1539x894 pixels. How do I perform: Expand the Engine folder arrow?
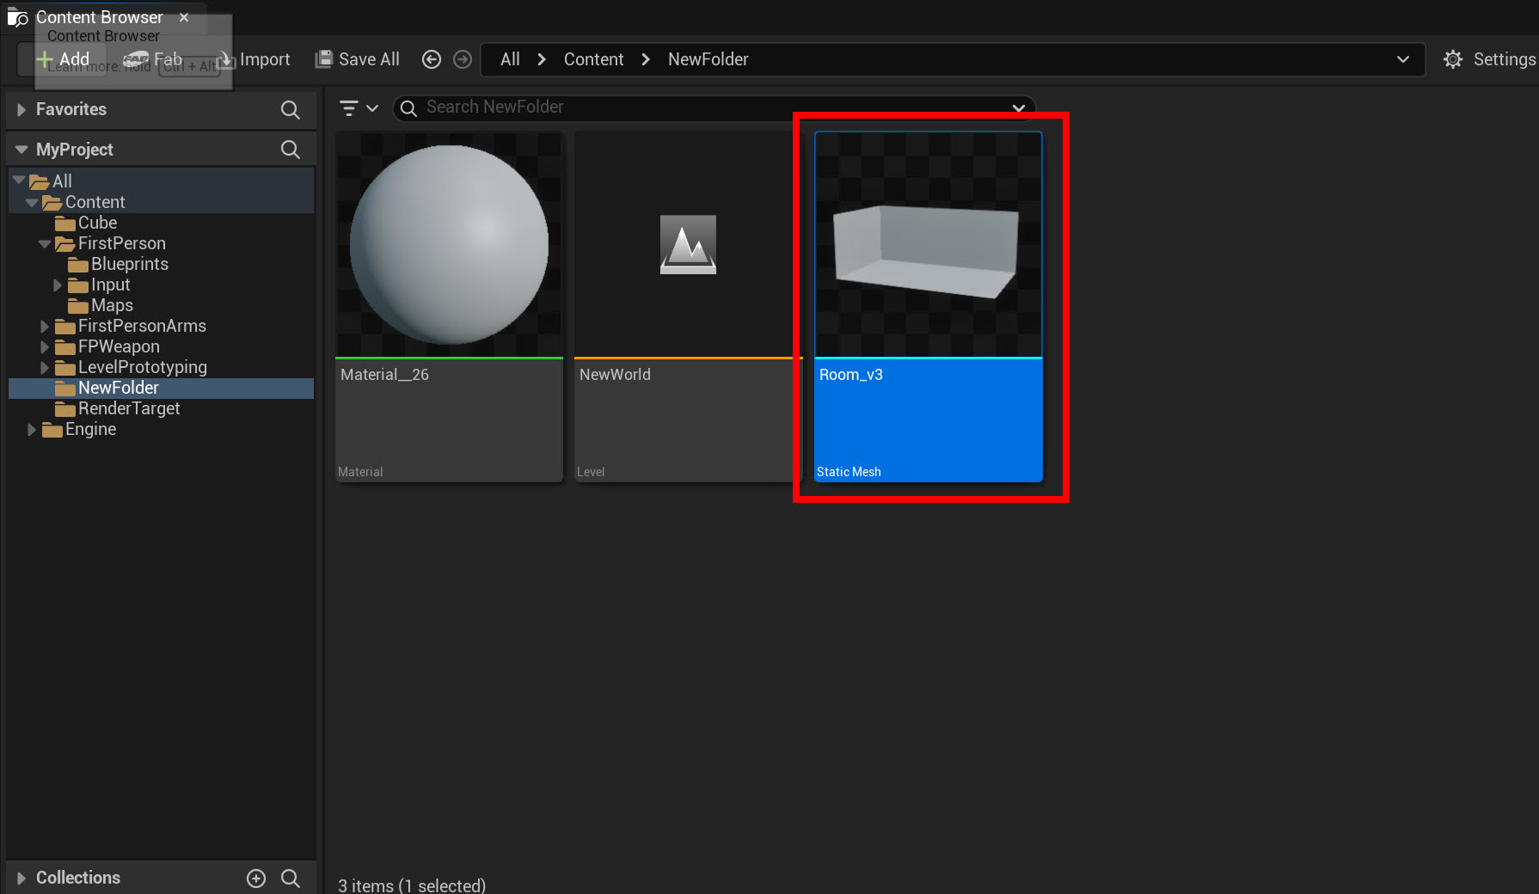pyautogui.click(x=32, y=429)
